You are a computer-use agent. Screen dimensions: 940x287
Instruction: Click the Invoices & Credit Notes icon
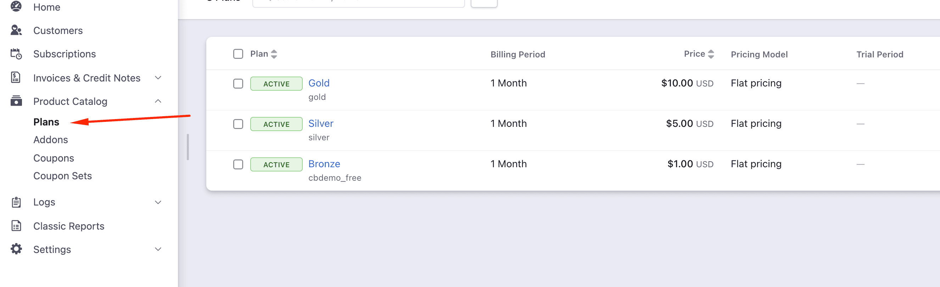coord(16,78)
